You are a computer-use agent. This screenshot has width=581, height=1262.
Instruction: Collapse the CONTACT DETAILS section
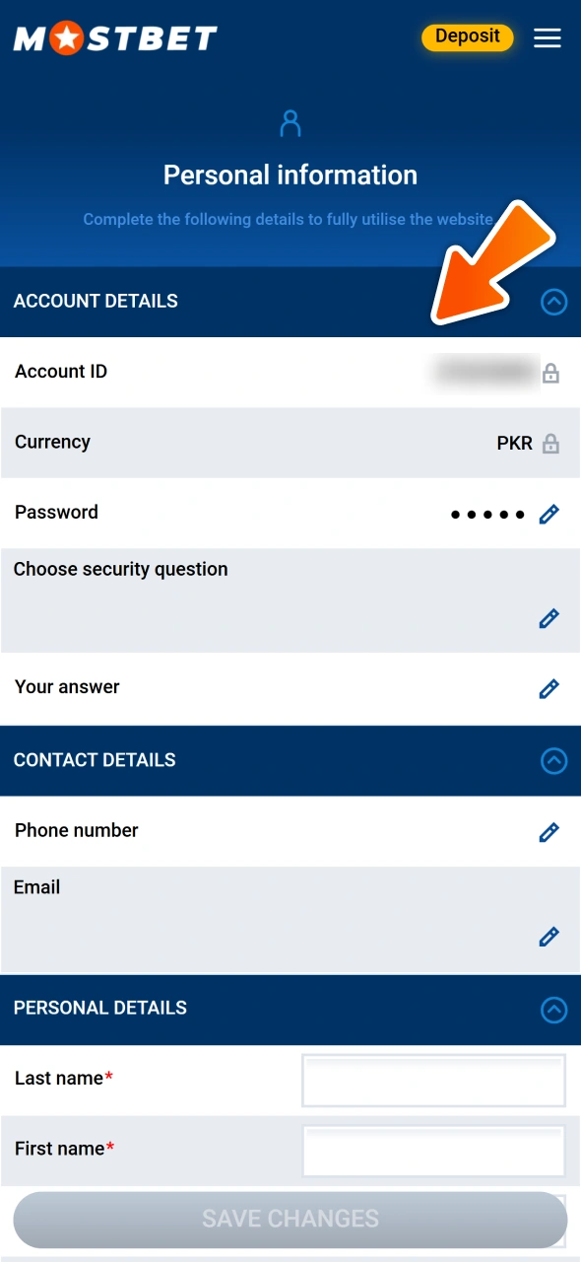553,760
